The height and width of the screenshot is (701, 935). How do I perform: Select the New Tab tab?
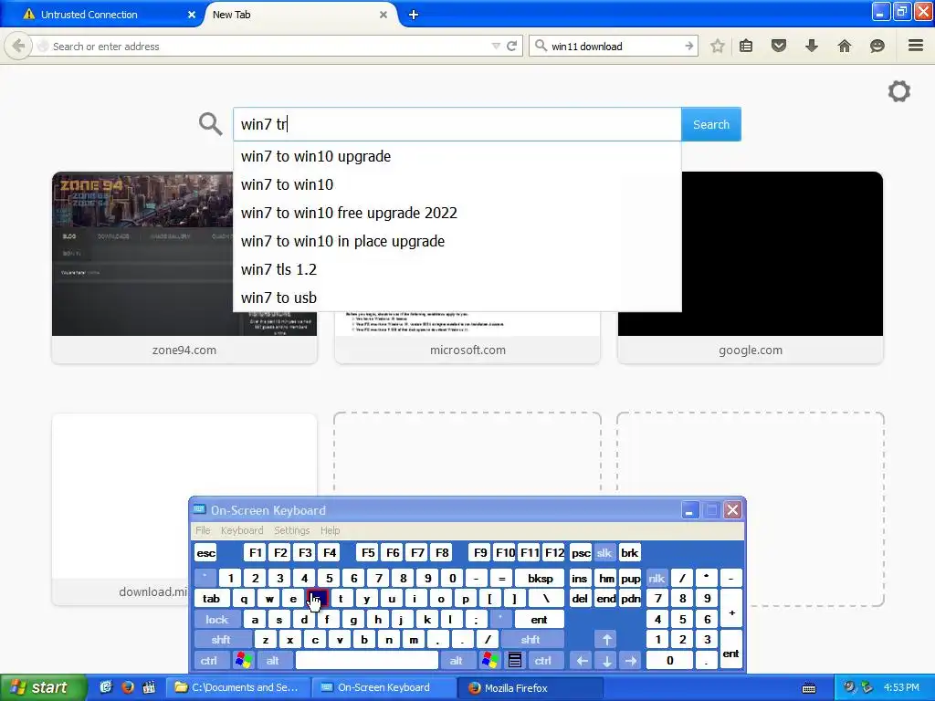[x=299, y=15]
